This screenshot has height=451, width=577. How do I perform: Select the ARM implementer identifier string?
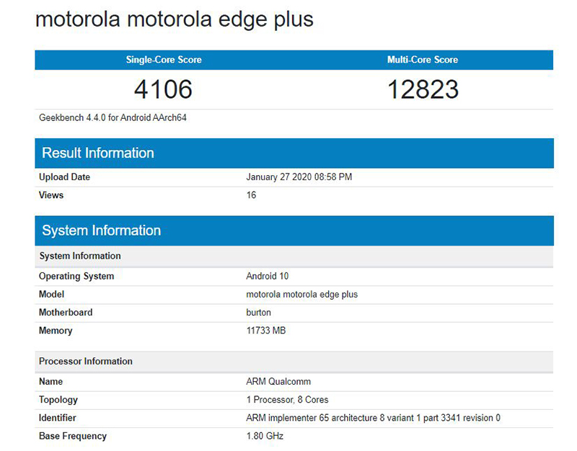(373, 418)
